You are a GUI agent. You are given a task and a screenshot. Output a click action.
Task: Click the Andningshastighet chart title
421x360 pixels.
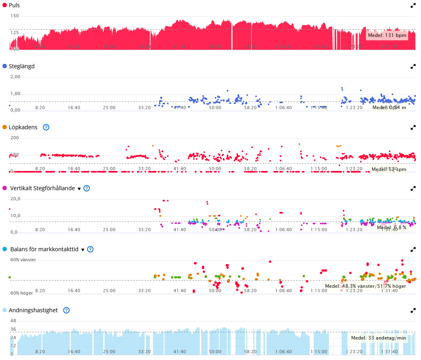(33, 310)
